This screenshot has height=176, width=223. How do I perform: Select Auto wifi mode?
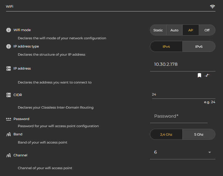[174, 30]
